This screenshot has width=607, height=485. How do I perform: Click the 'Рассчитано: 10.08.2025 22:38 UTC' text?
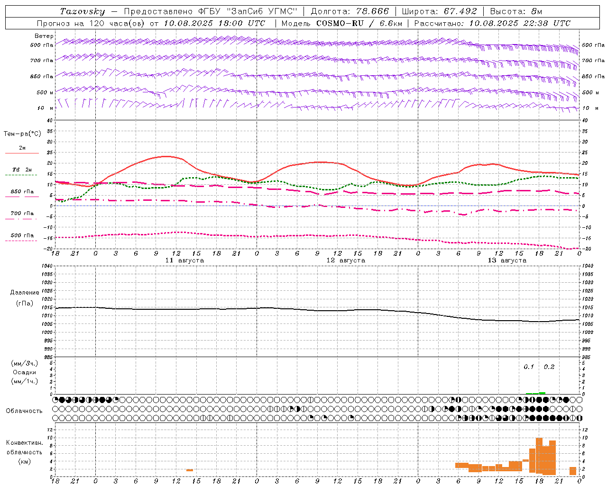pyautogui.click(x=492, y=23)
